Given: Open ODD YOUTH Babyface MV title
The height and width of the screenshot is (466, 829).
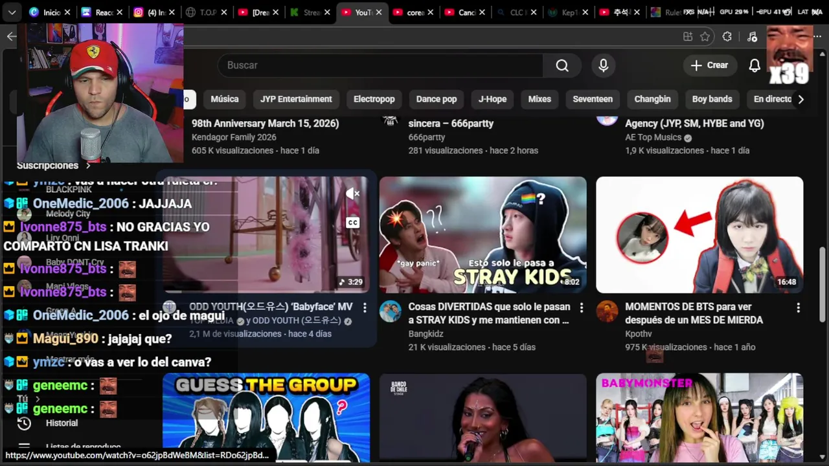Looking at the screenshot, I should coord(271,307).
